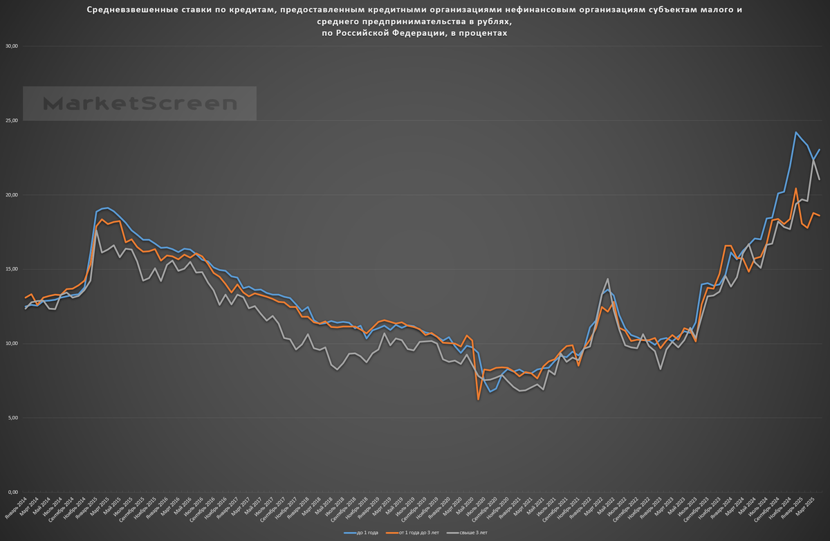
Task: Click the 0,00 value on the vertical axis
Action: (x=13, y=492)
